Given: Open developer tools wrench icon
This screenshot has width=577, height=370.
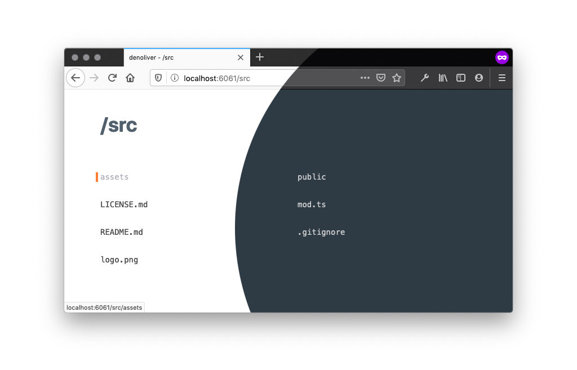Looking at the screenshot, I should click(x=425, y=78).
